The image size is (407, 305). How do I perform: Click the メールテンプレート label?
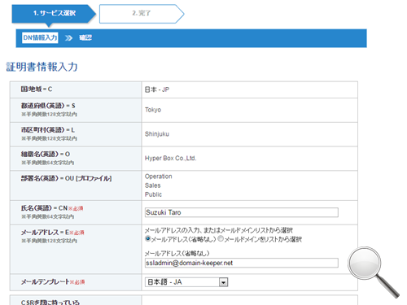46,282
